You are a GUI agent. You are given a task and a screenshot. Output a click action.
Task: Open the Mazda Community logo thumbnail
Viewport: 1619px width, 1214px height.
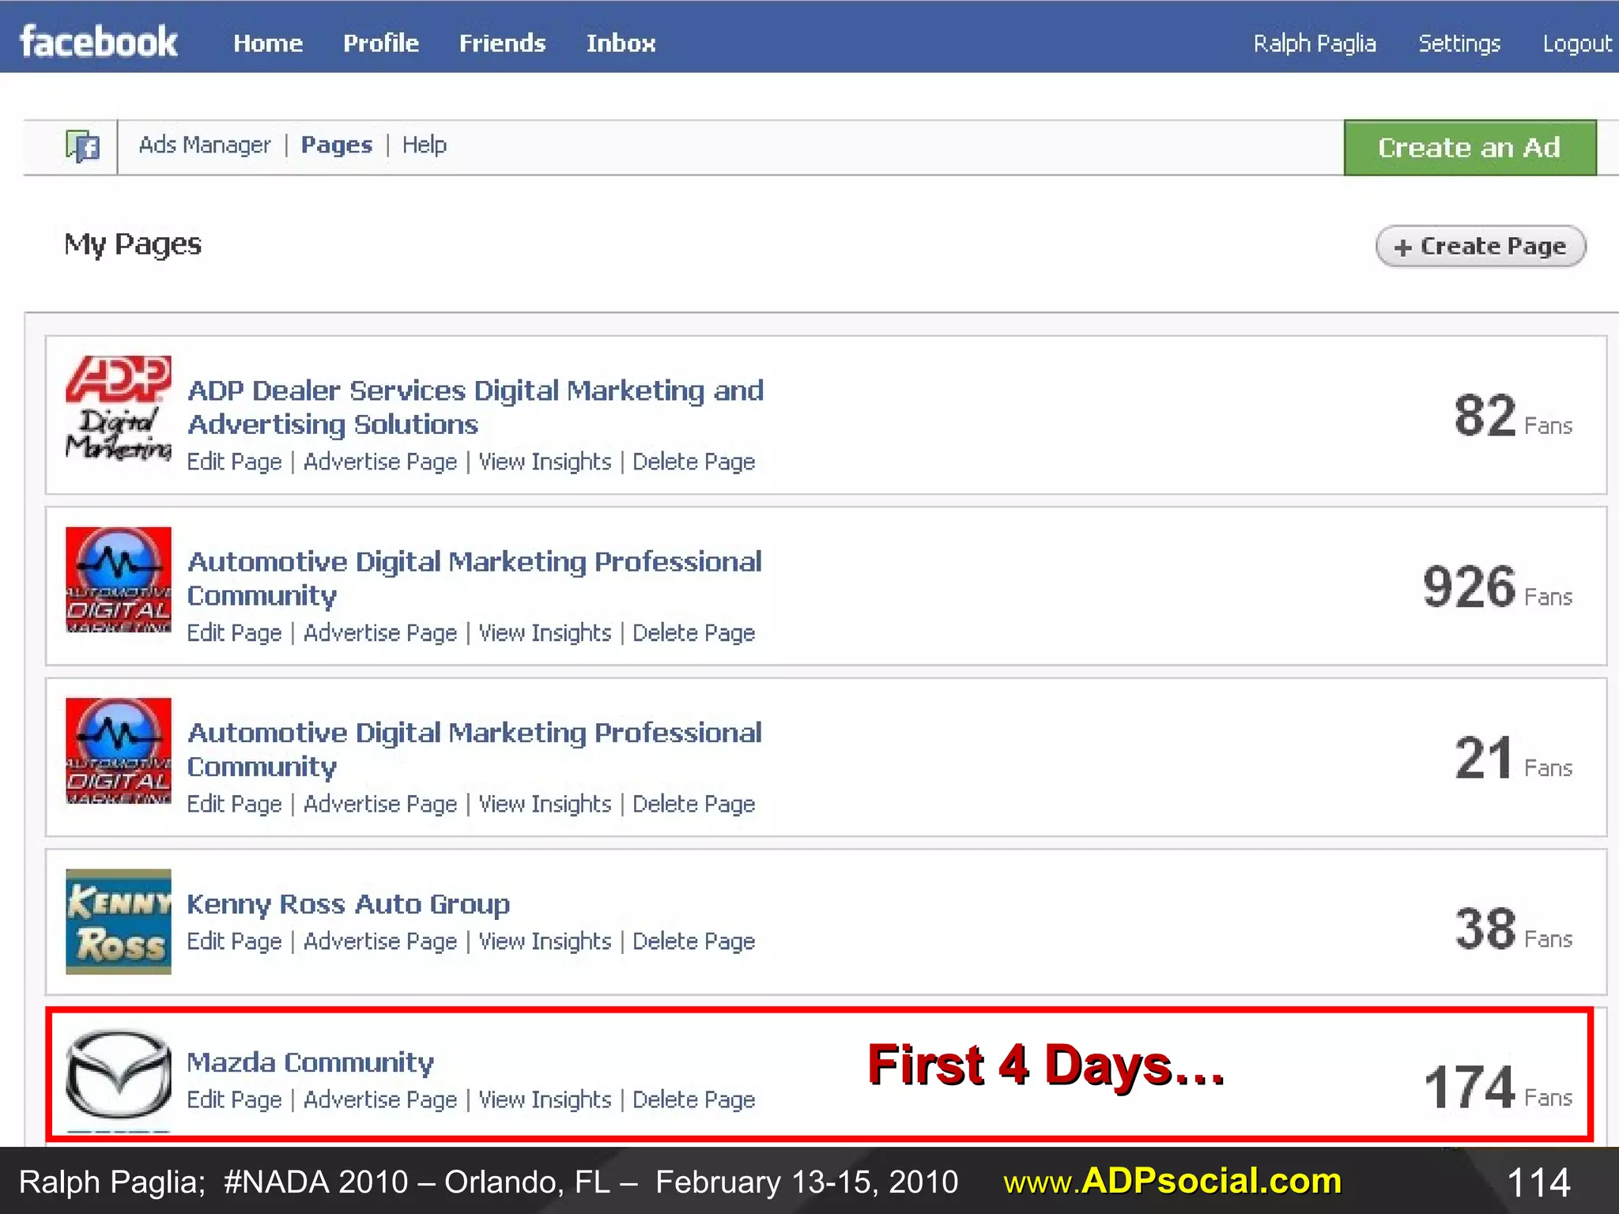119,1075
